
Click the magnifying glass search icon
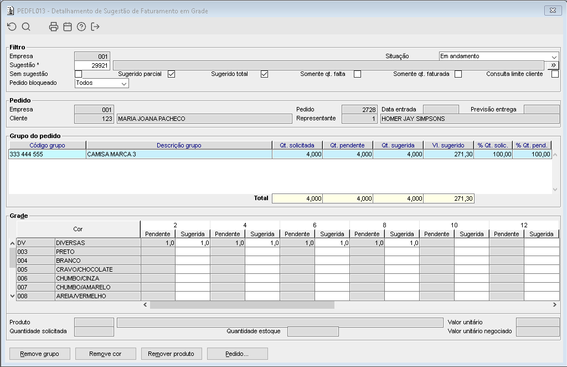pos(26,27)
